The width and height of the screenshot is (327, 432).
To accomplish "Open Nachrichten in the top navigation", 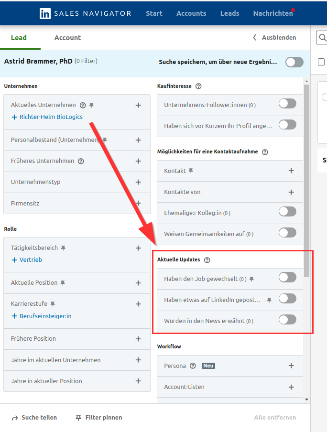I will (x=272, y=13).
